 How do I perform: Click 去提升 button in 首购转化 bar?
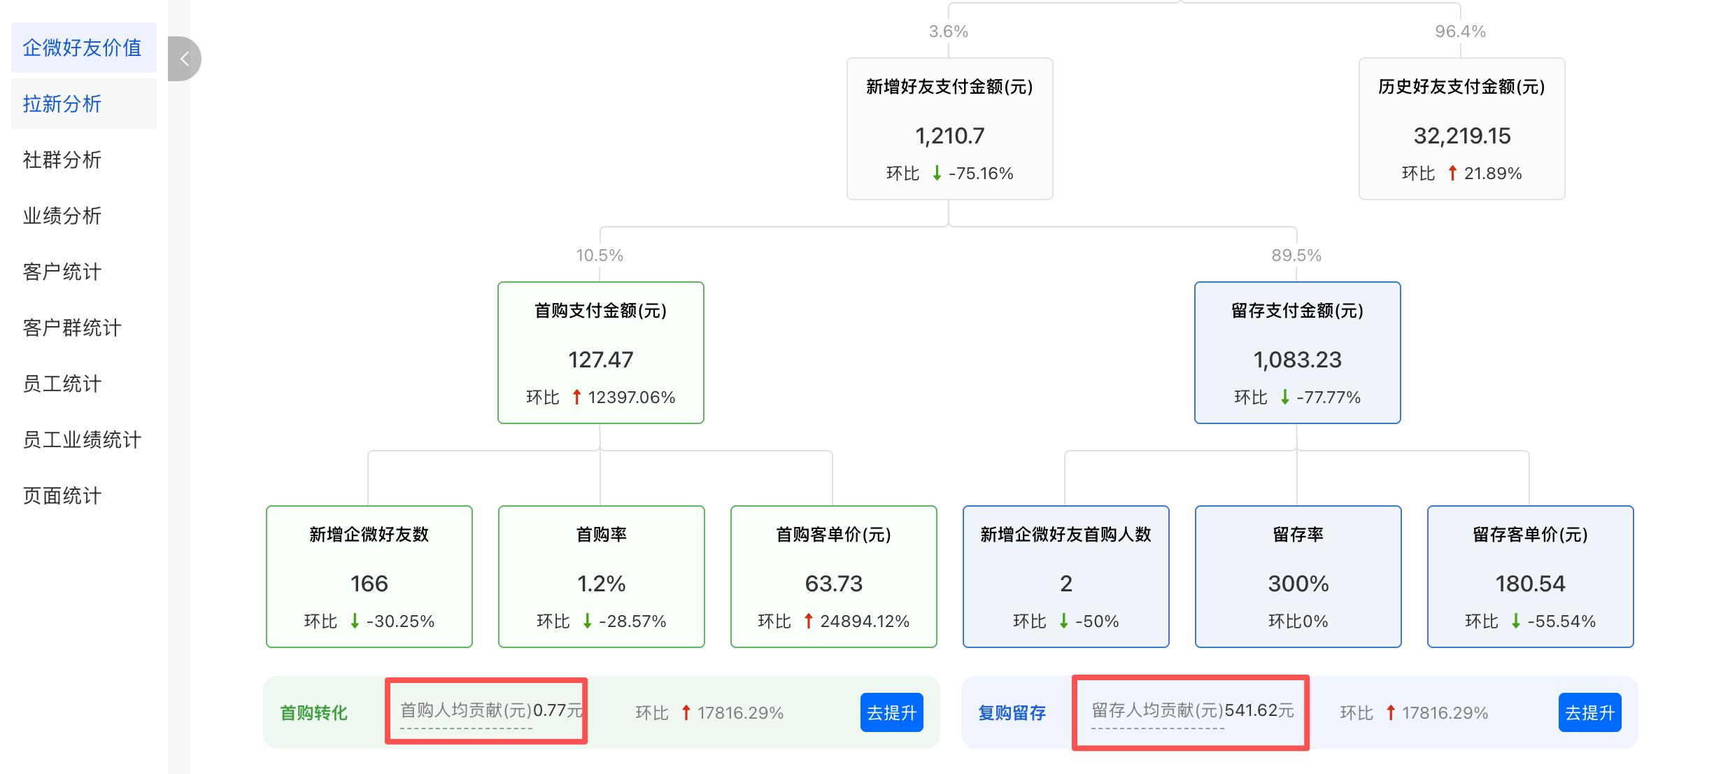tap(891, 712)
